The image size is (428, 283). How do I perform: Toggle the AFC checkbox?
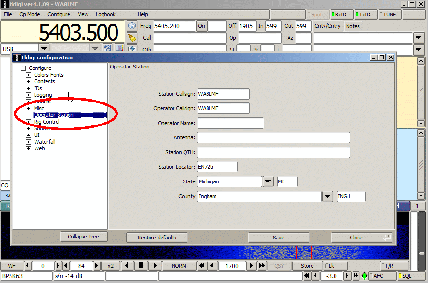pyautogui.click(x=382, y=276)
